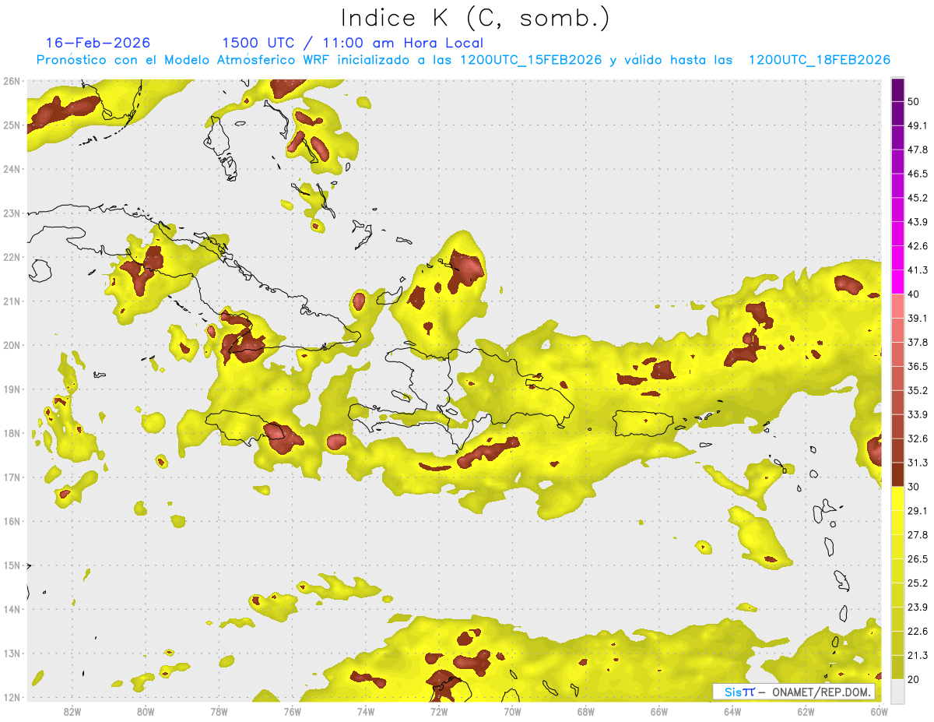This screenshot has width=934, height=722.
Task: Click the 'Indice K (C, somb.)' title
Action: coord(476,18)
